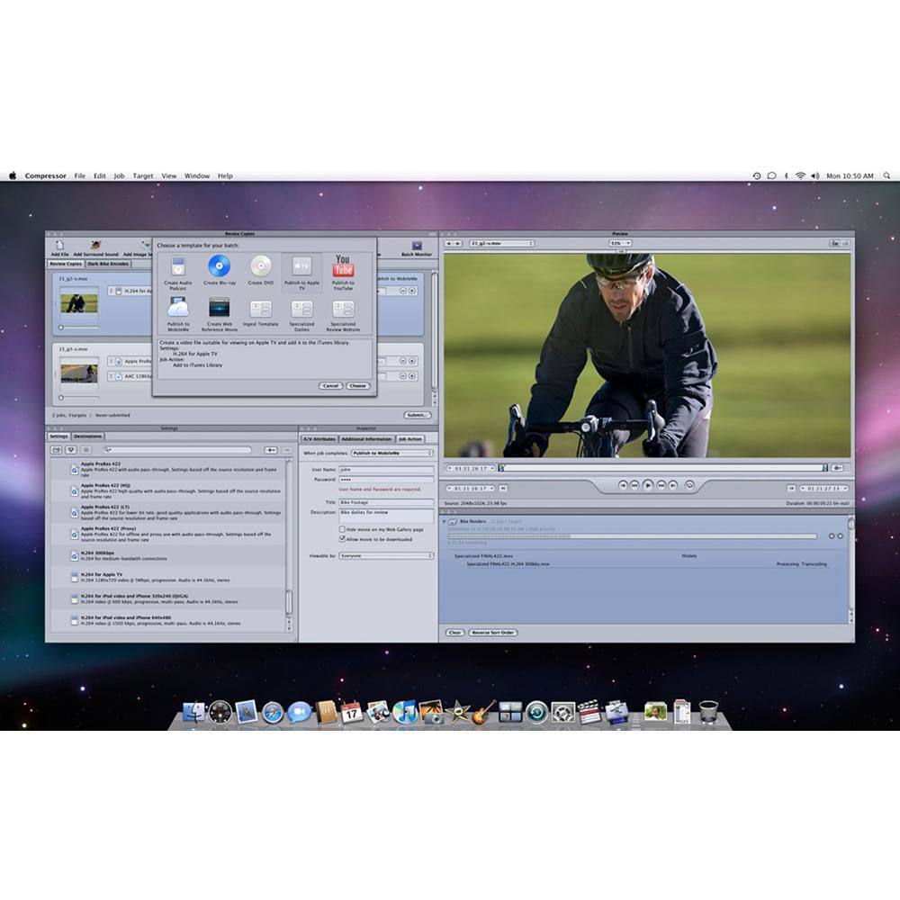This screenshot has height=900, width=900.
Task: Select the Publish to MobileMe template
Action: tap(177, 309)
